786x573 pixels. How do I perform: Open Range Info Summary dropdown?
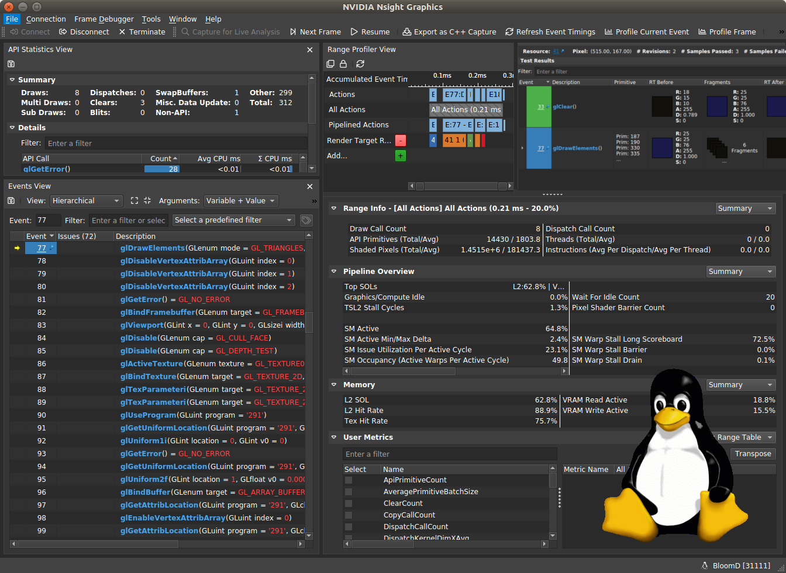coord(746,209)
